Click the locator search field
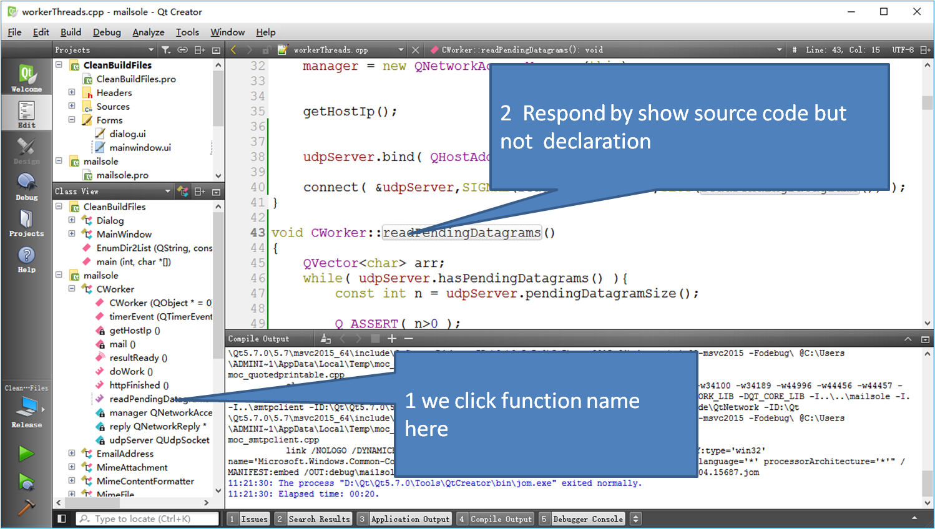The width and height of the screenshot is (935, 529). click(147, 518)
